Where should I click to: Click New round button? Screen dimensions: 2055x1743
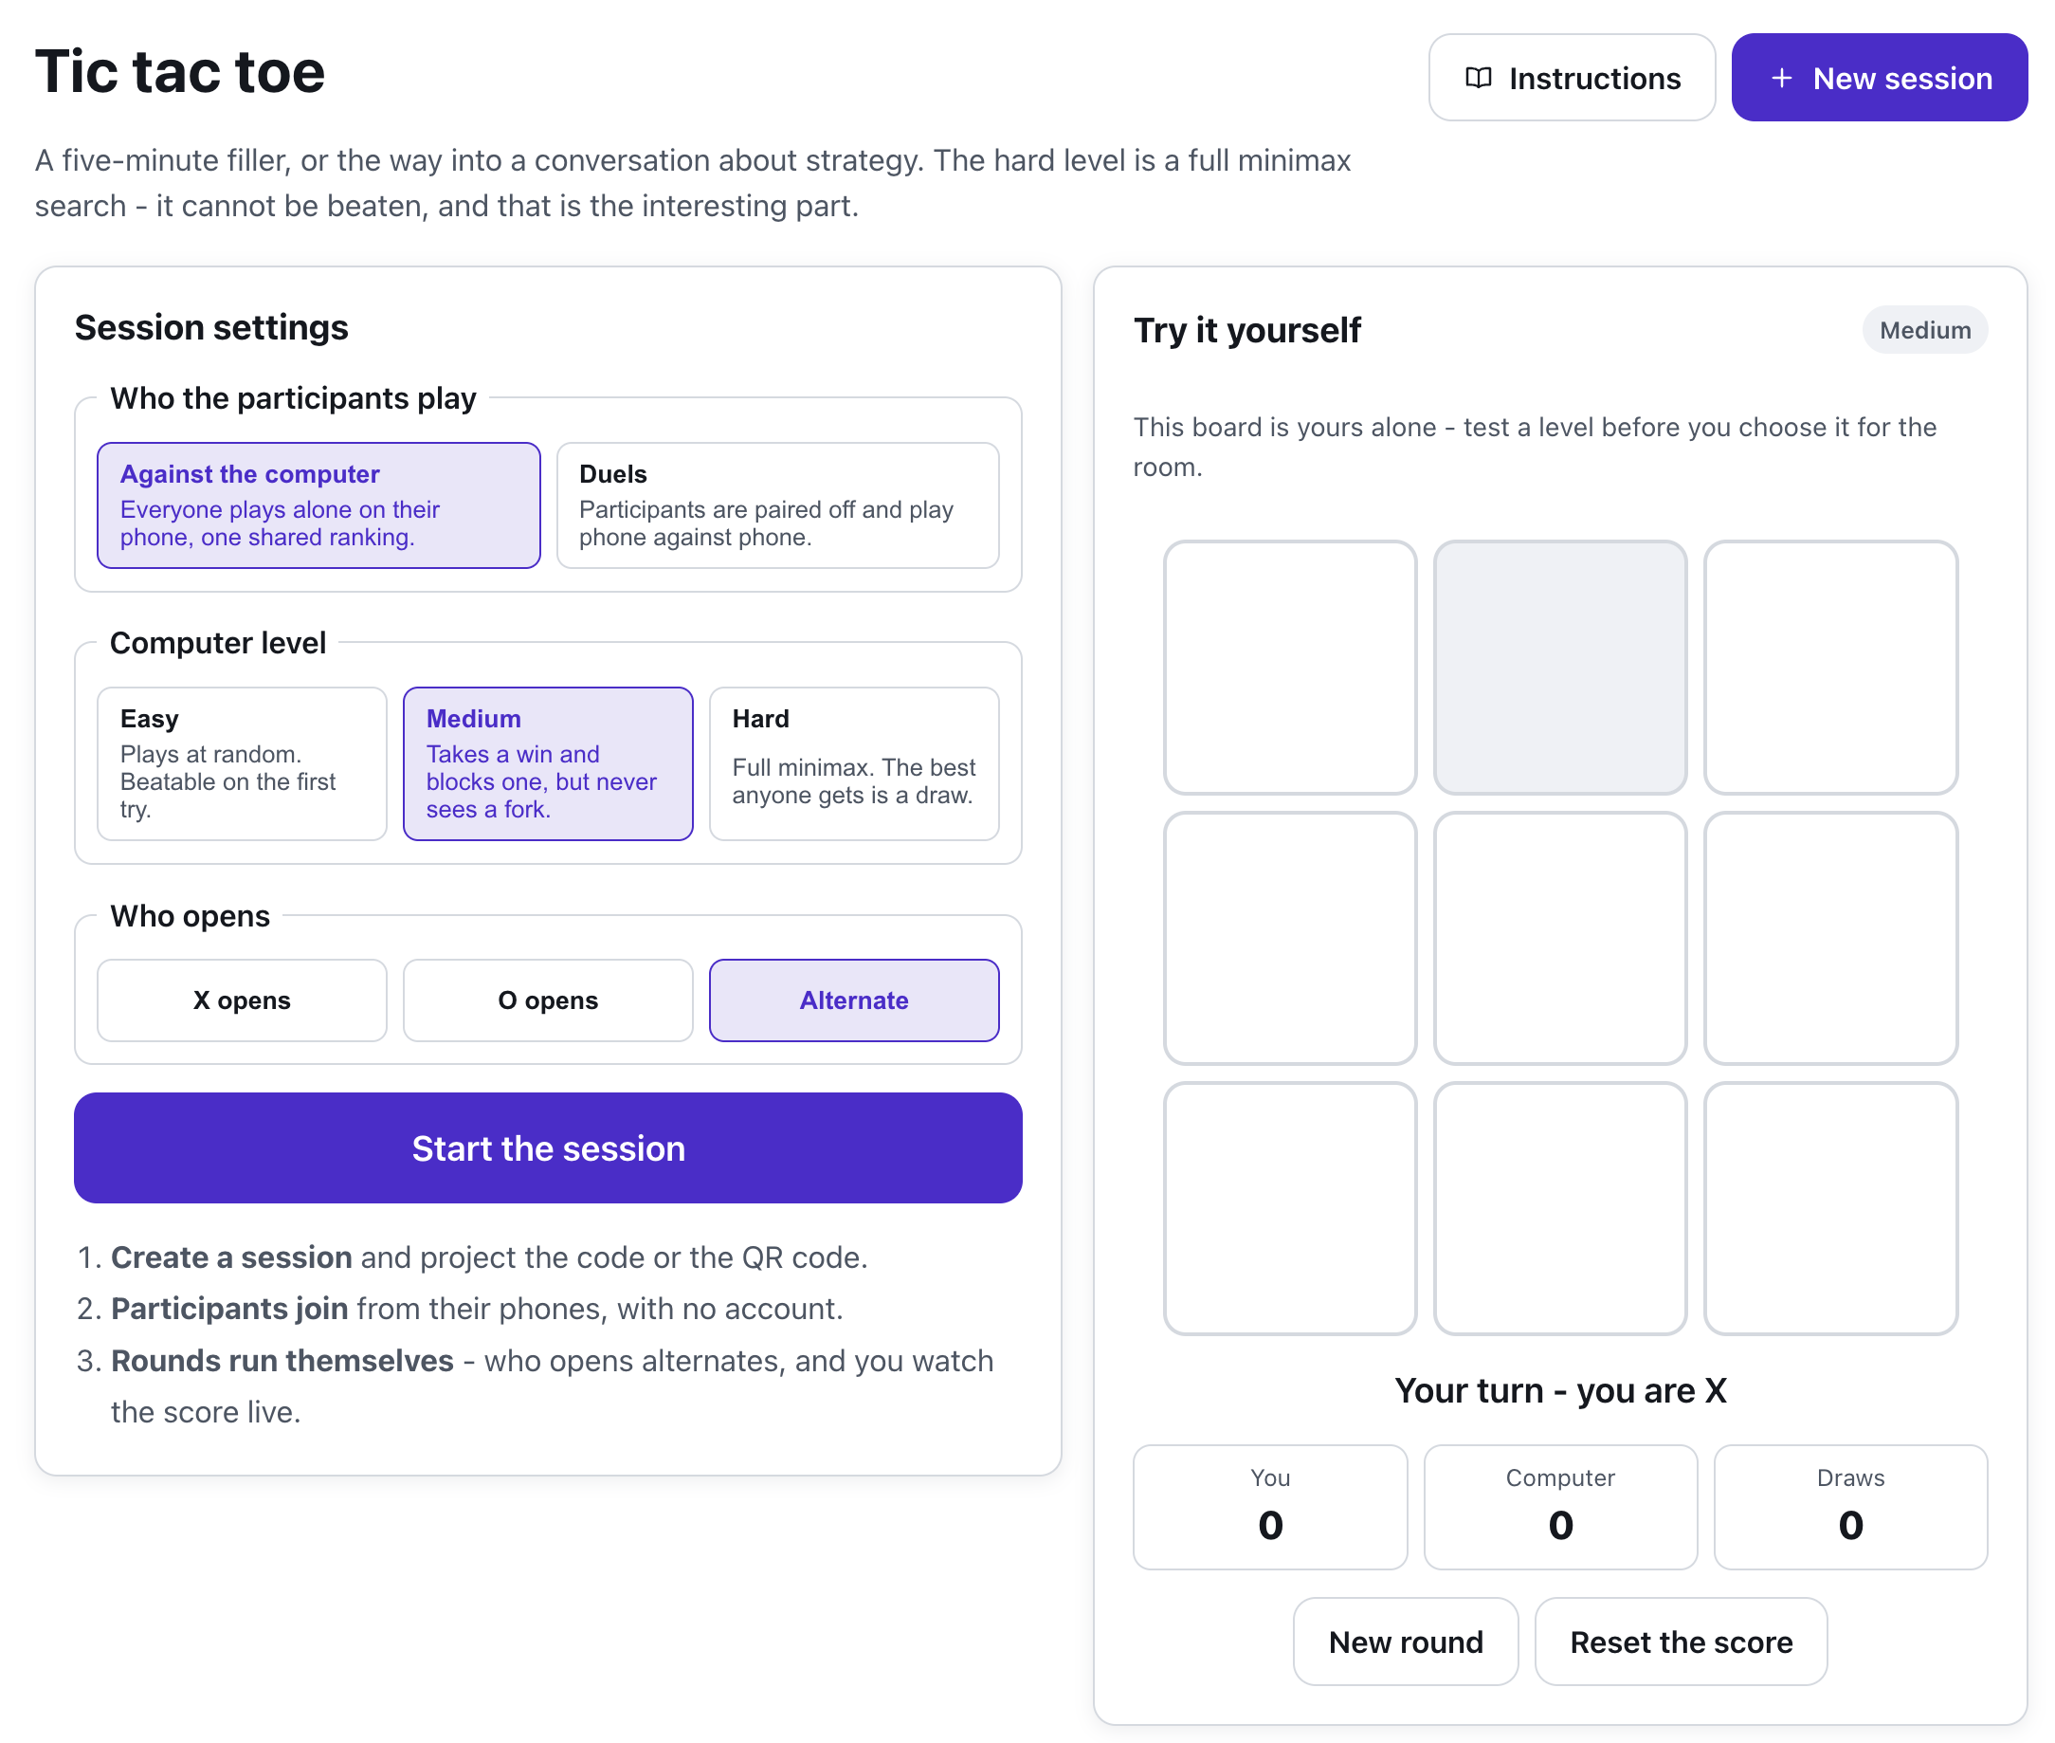point(1407,1642)
